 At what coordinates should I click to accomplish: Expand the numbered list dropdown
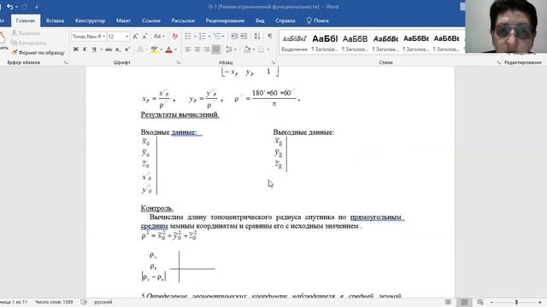(x=209, y=37)
